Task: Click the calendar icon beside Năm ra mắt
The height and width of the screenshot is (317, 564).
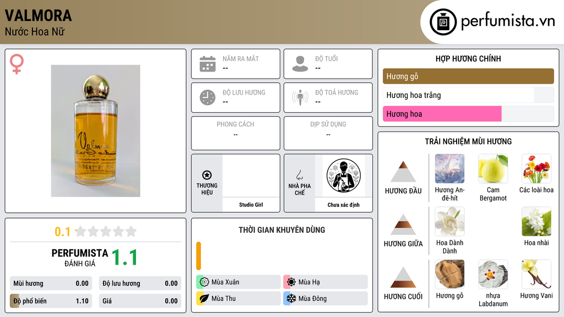Action: click(208, 64)
